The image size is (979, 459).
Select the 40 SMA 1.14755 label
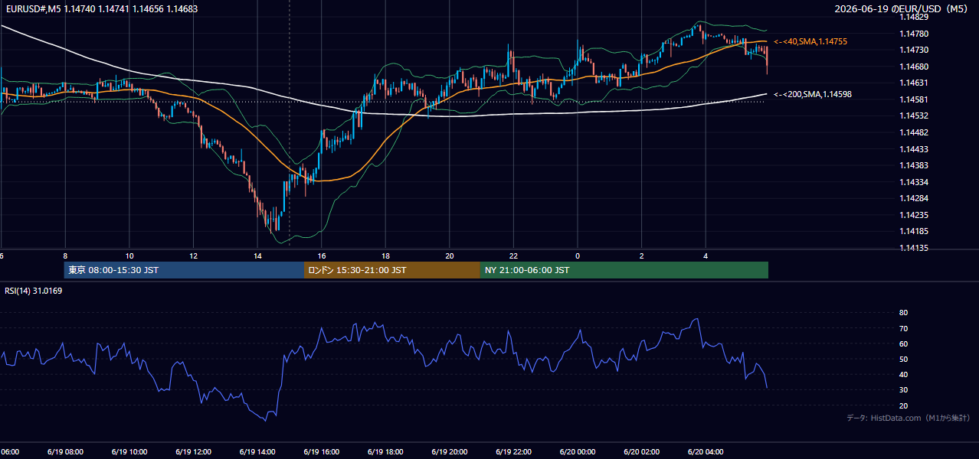click(x=810, y=41)
